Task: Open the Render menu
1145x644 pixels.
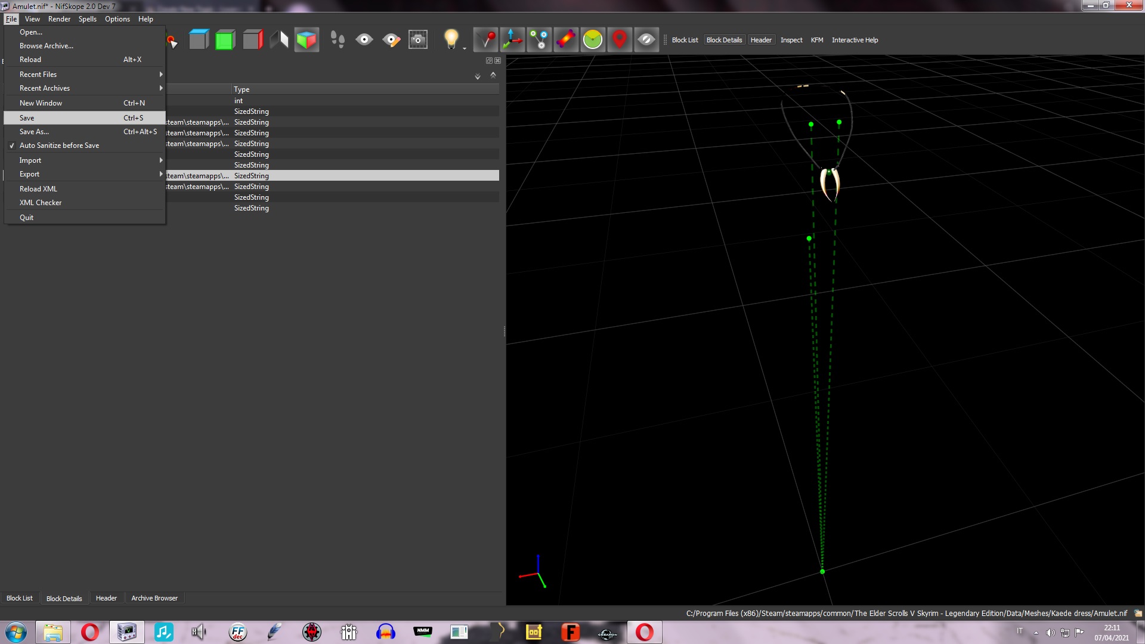Action: click(x=59, y=19)
